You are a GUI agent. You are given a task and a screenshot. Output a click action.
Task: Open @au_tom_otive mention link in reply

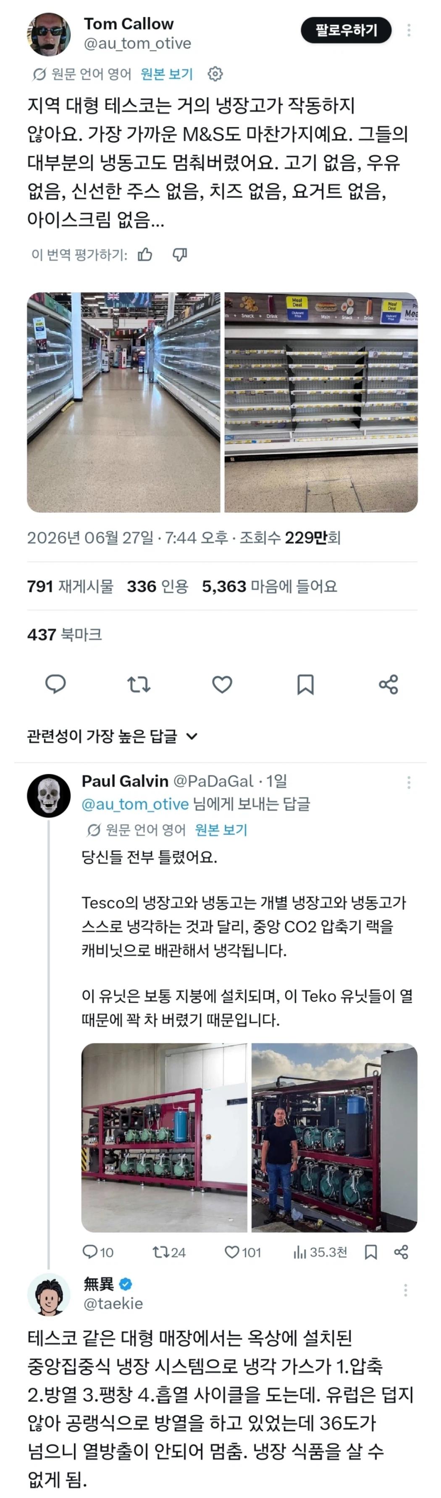point(135,803)
